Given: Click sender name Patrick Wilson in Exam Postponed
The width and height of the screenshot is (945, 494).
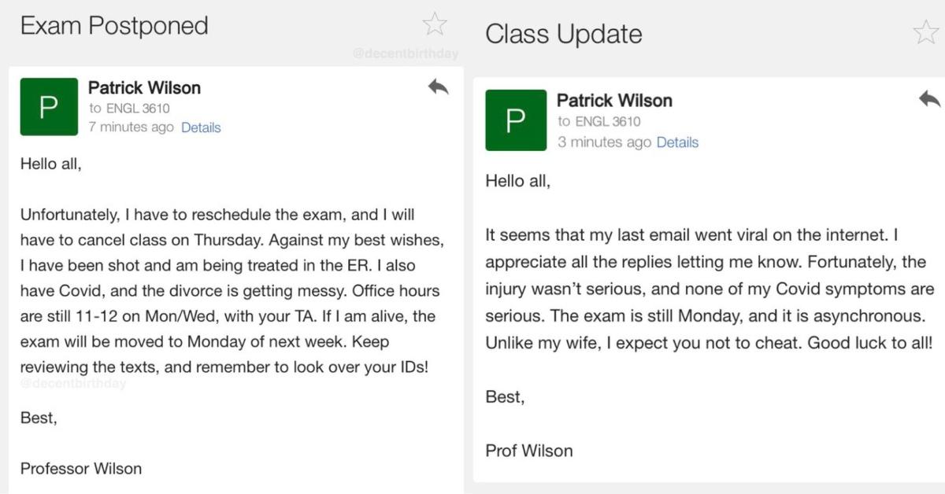Looking at the screenshot, I should click(145, 87).
